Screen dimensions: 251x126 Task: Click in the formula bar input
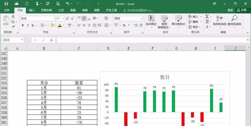pyautogui.click(x=151, y=40)
